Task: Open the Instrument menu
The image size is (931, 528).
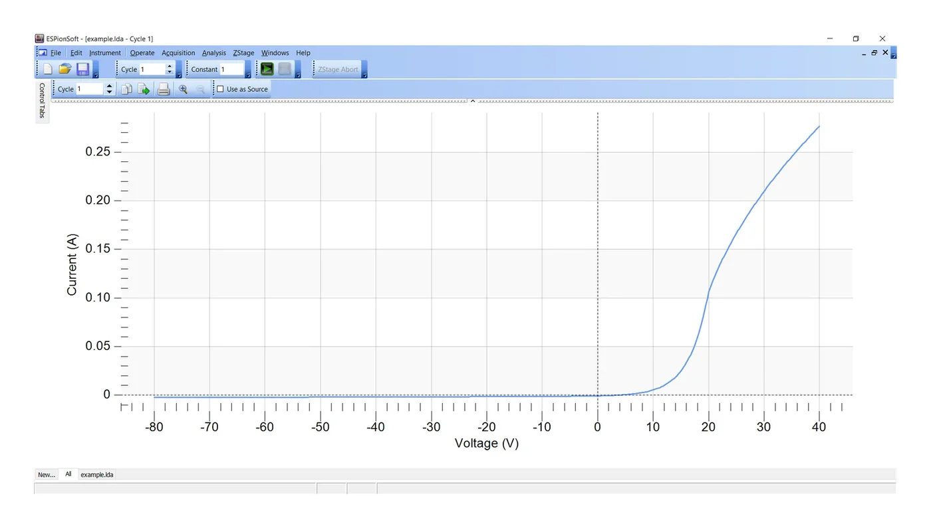Action: (105, 53)
